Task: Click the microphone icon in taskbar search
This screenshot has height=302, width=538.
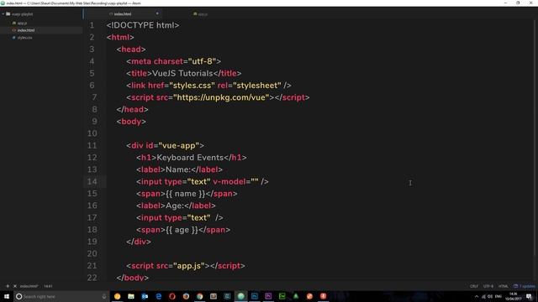Action: click(104, 296)
